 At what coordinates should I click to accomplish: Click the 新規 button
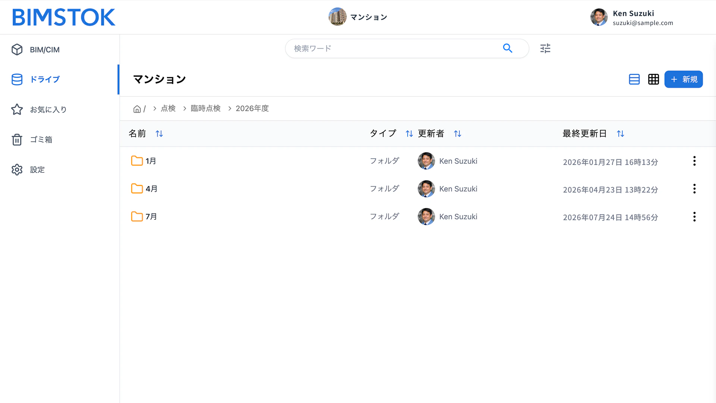[x=684, y=79]
